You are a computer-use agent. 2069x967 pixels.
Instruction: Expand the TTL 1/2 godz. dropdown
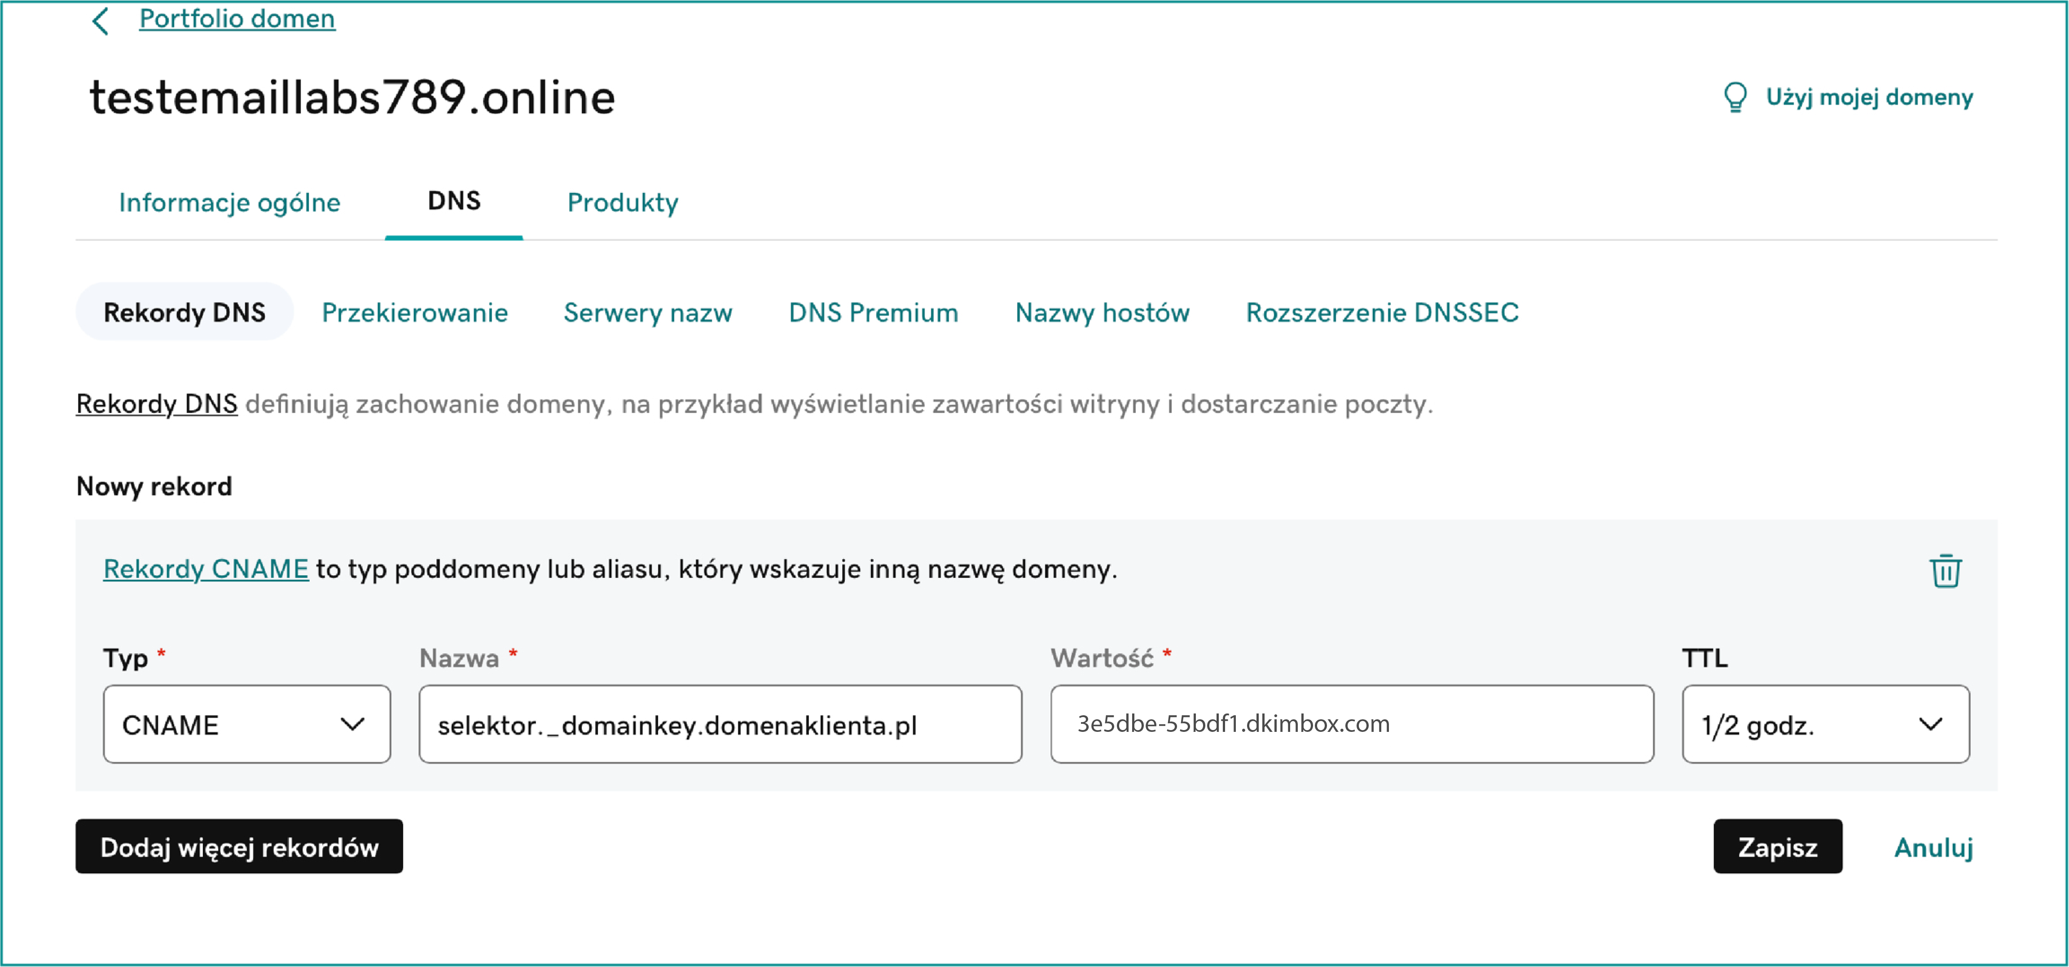1825,724
